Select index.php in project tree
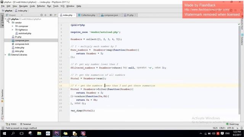The height and width of the screenshot is (137, 244). [18, 48]
